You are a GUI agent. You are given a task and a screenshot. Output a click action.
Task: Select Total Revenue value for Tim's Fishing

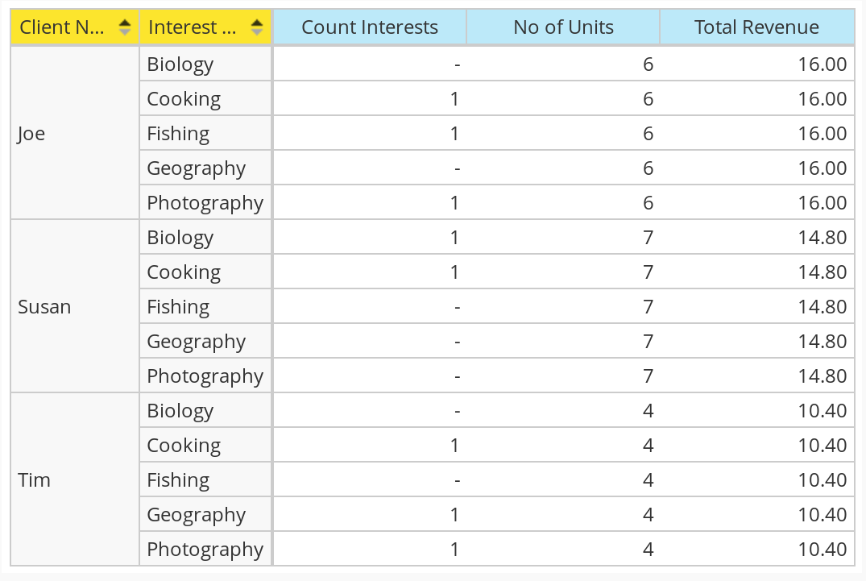[x=757, y=480]
